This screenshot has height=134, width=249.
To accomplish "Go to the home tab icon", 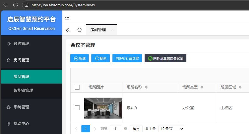I will click(79, 30).
